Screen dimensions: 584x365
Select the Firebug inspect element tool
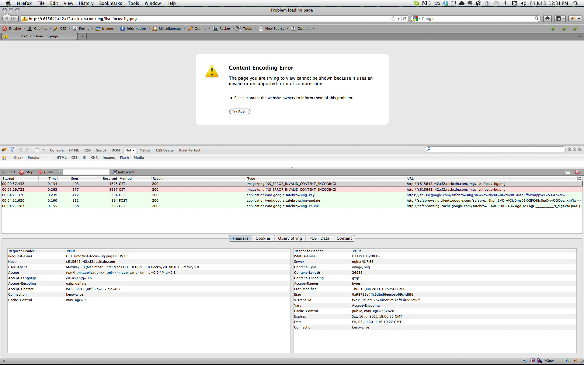12,150
